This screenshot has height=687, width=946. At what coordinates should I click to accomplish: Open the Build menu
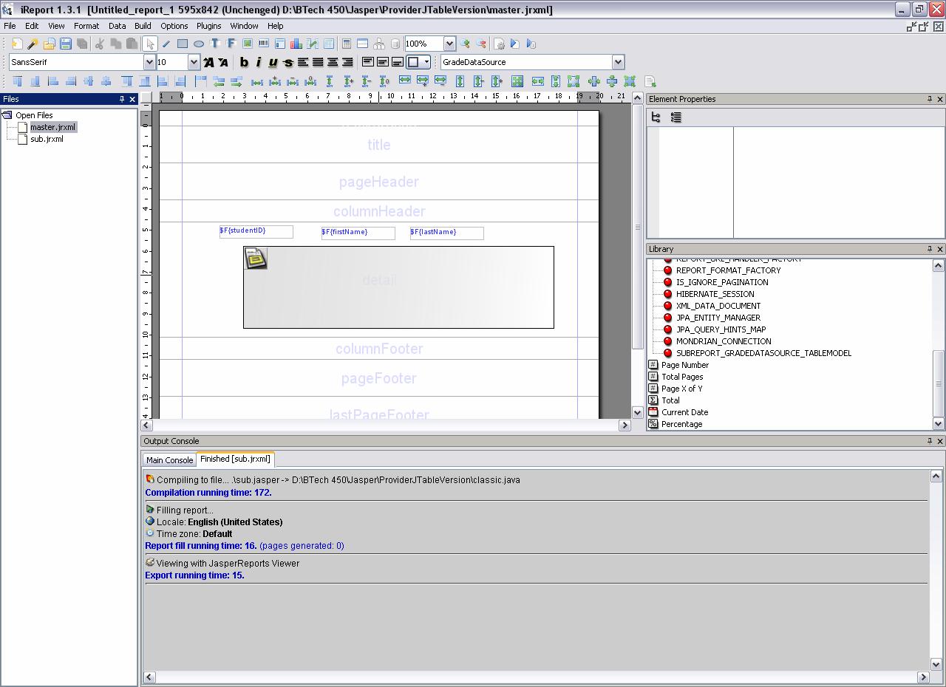click(x=143, y=26)
